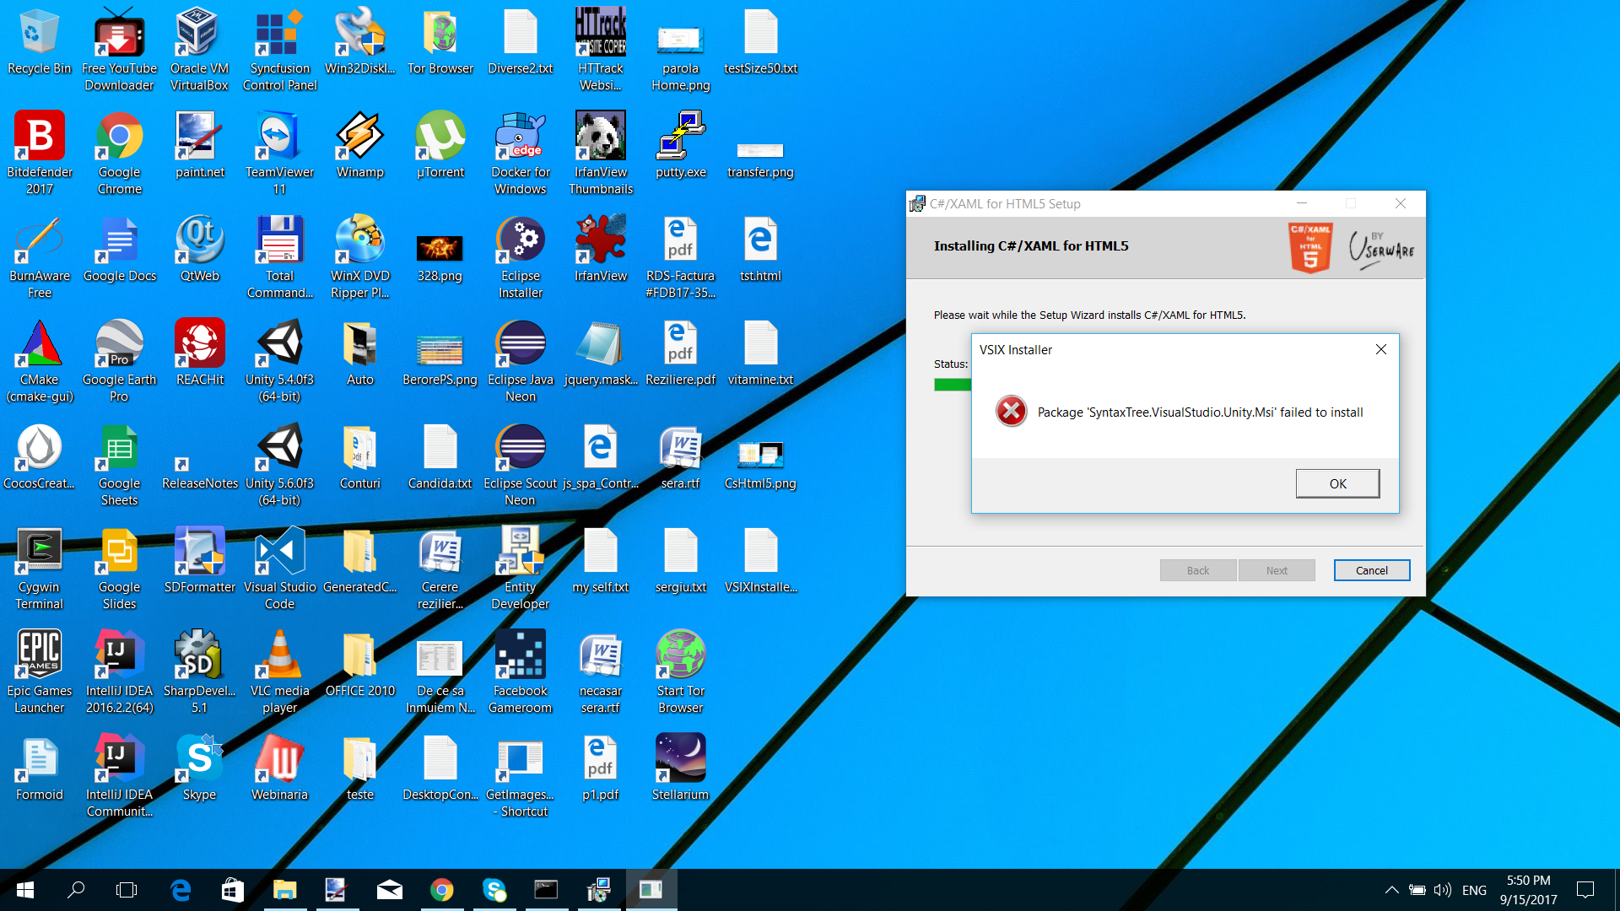Select the Tor Browser folder icon
1620x911 pixels.
(440, 42)
